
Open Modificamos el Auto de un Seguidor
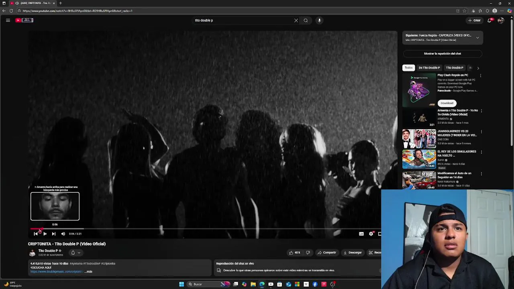tap(419, 180)
